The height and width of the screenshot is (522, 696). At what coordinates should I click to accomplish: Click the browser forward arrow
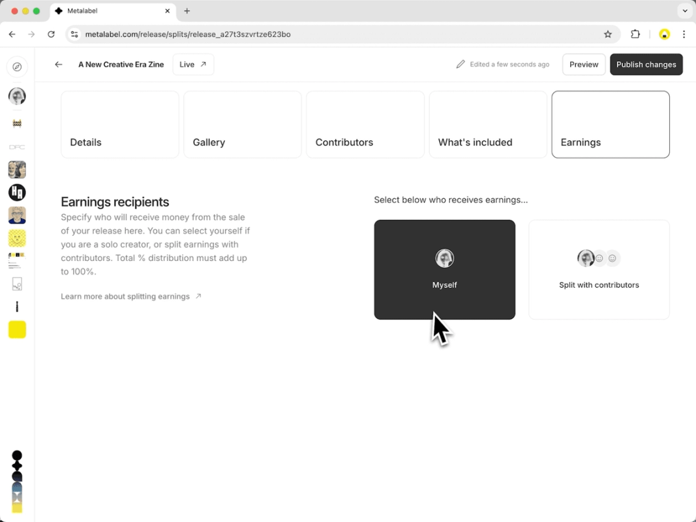31,34
